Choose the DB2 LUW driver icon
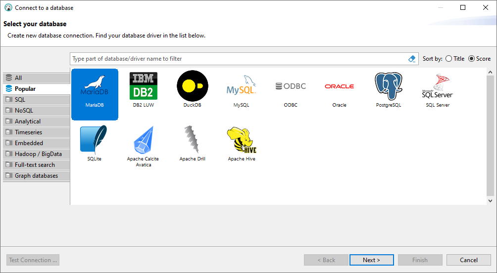Image resolution: width=497 pixels, height=273 pixels. click(143, 87)
